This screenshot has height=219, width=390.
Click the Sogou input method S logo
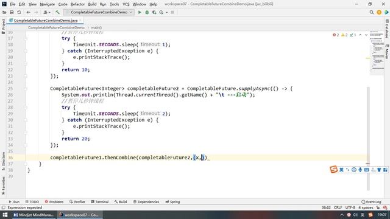tap(334, 169)
